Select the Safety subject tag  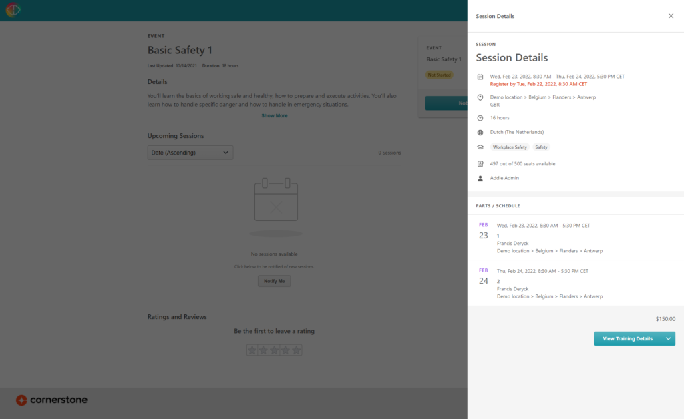pos(541,147)
